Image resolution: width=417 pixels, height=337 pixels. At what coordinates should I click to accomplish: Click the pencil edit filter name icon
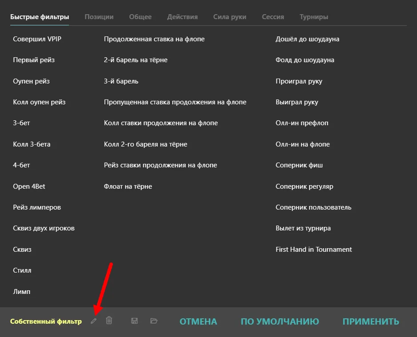point(93,321)
